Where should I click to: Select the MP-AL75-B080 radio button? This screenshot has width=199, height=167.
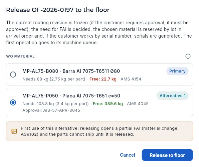point(13,75)
